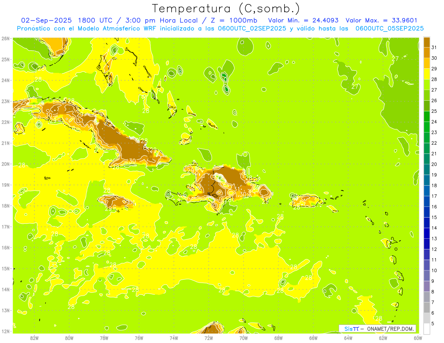Screen dimensions: 444x343
Task: Click the 80W longitude axis label
Action: coord(69,338)
